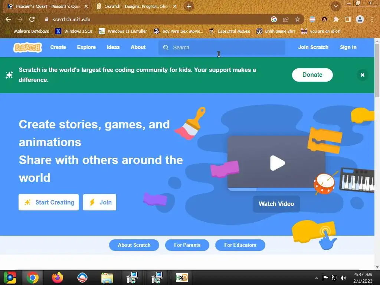Click the lock icon beside scratch.mit.edu
This screenshot has height=285, width=380.
click(x=47, y=19)
